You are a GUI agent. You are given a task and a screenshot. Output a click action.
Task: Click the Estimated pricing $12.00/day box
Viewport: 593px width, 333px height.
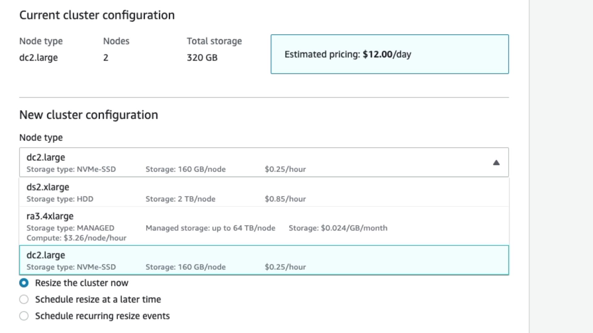pyautogui.click(x=389, y=54)
